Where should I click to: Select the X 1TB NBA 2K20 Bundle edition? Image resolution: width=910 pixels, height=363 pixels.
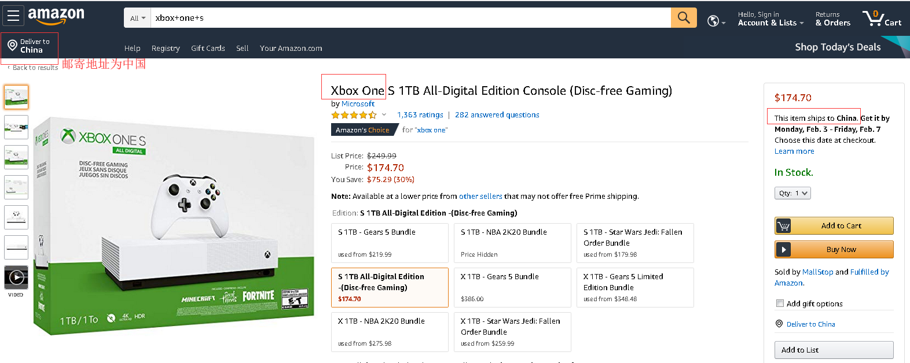pos(390,332)
